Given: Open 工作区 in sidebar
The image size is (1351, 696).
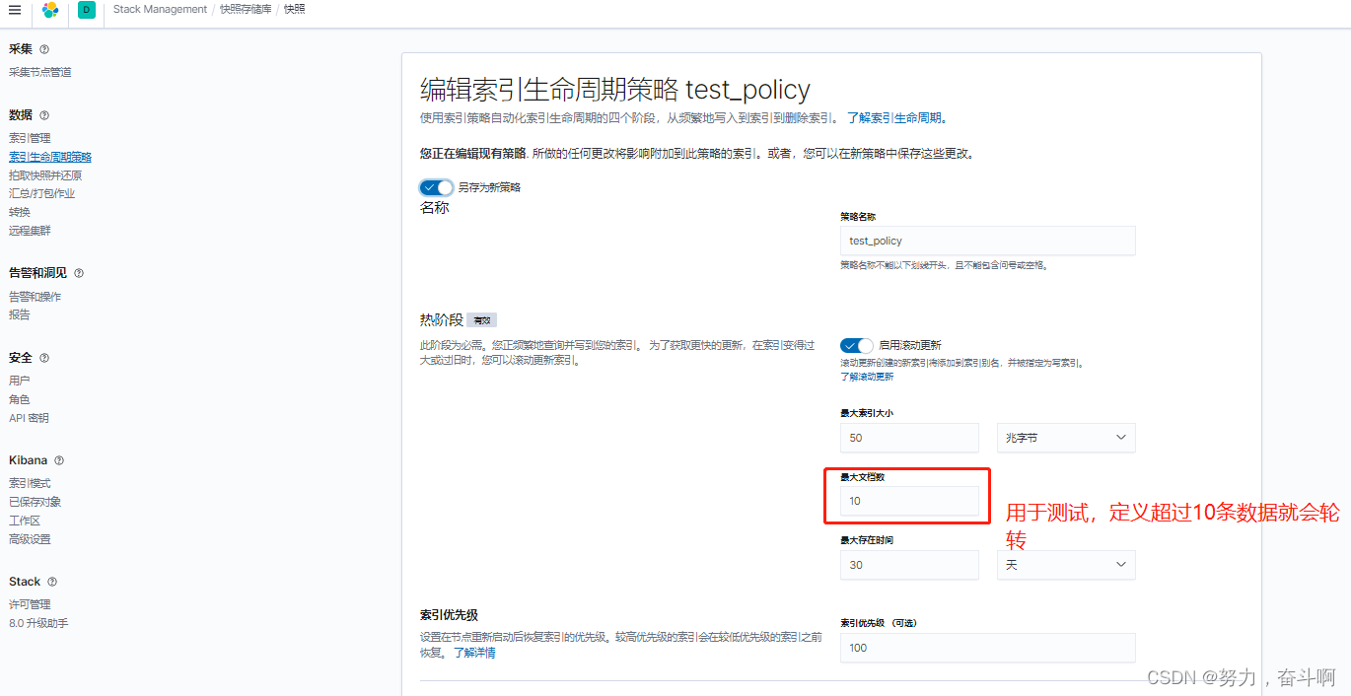Looking at the screenshot, I should point(25,521).
